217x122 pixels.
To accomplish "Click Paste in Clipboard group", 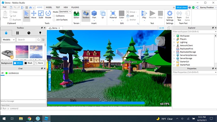I will [x=5, y=15].
